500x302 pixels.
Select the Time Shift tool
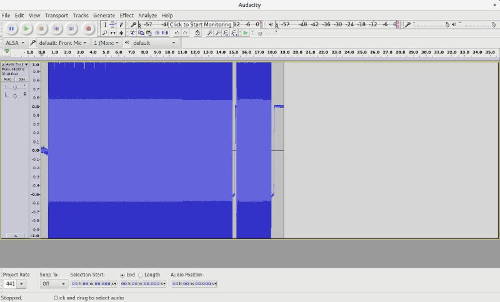pyautogui.click(x=113, y=33)
